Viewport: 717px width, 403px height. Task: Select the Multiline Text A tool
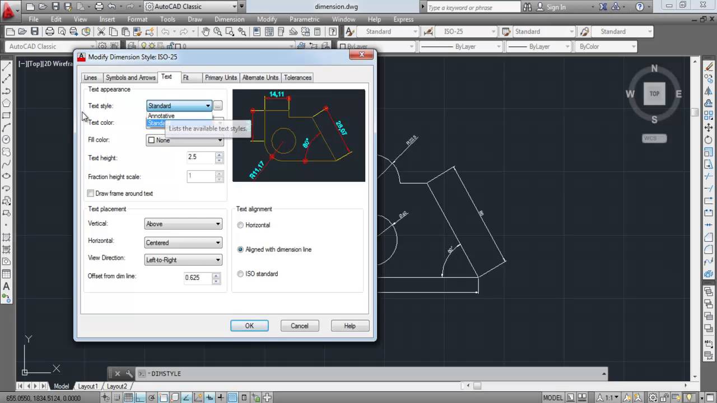tap(7, 287)
